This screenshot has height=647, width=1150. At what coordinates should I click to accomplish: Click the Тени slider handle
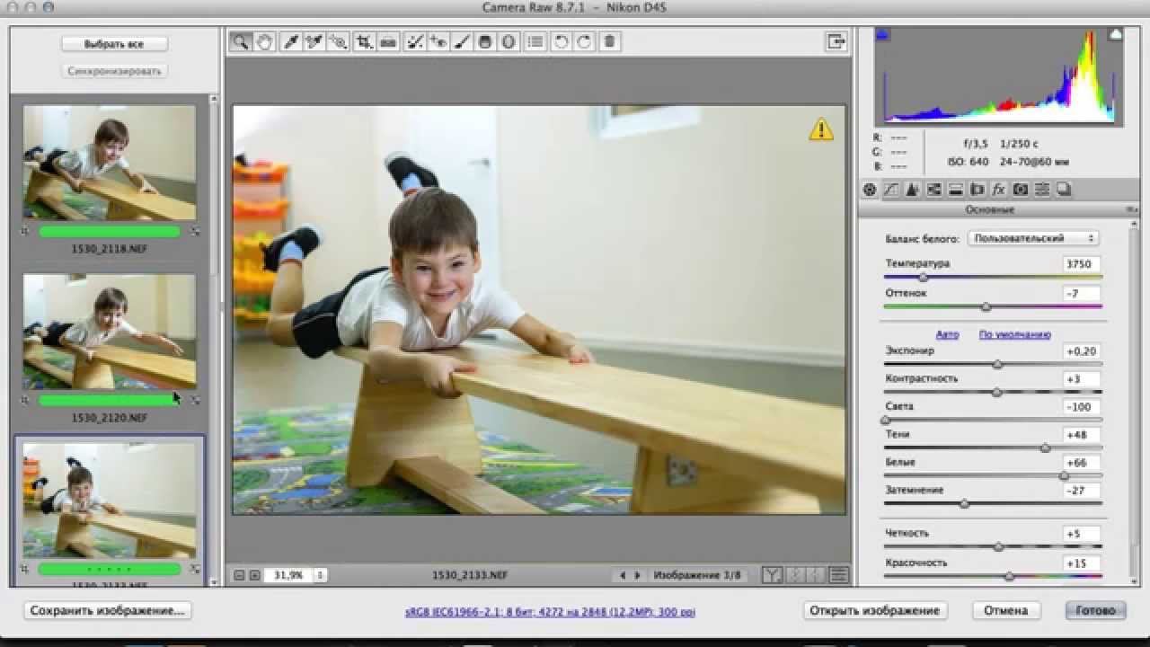[x=1045, y=448]
